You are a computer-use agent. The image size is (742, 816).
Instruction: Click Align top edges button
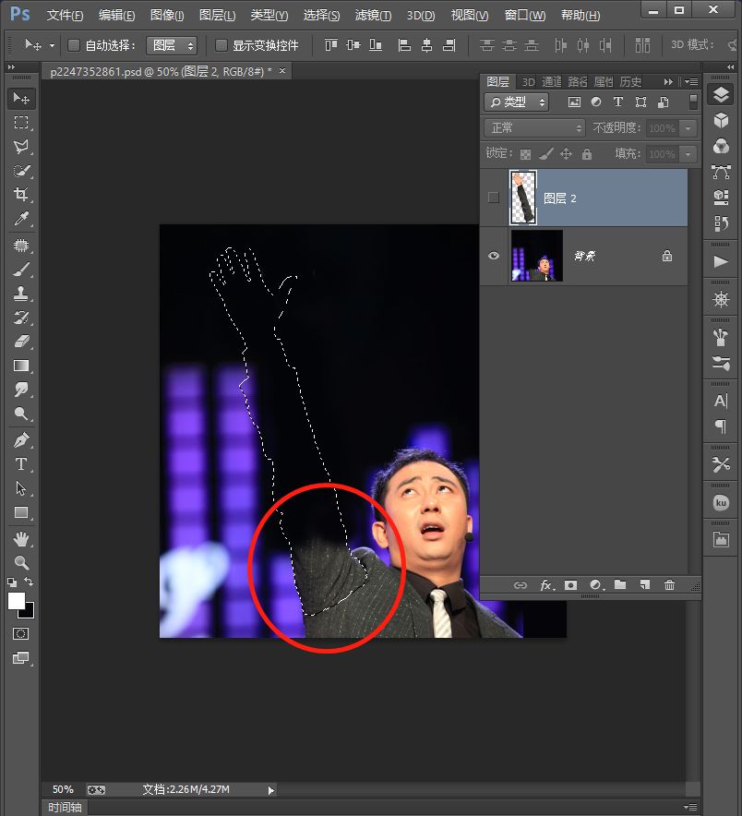click(x=331, y=45)
